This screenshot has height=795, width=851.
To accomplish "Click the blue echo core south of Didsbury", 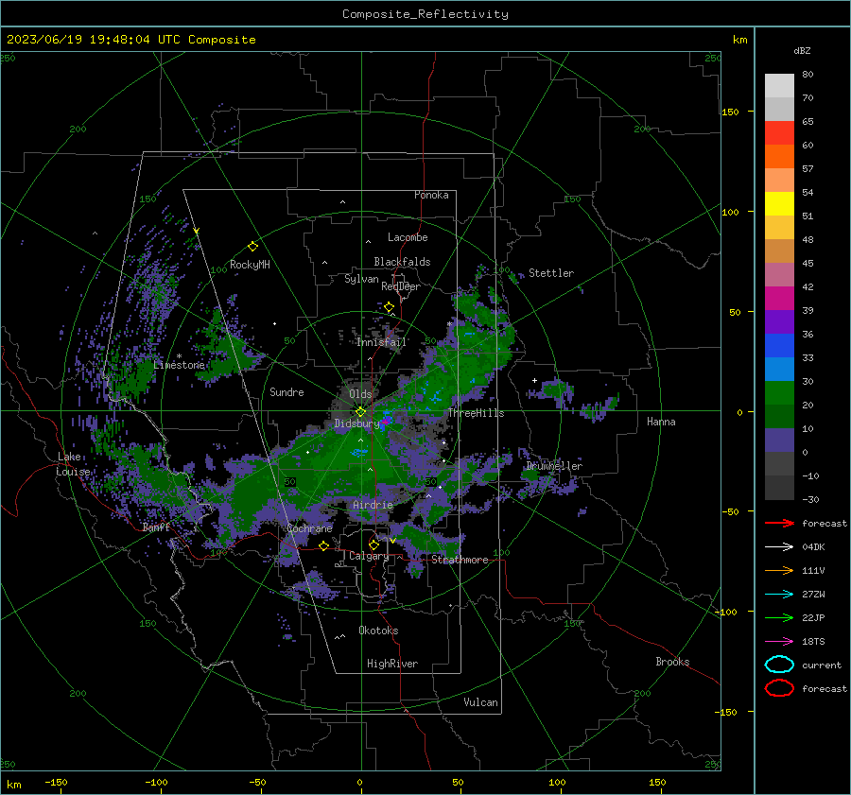I will 358,452.
